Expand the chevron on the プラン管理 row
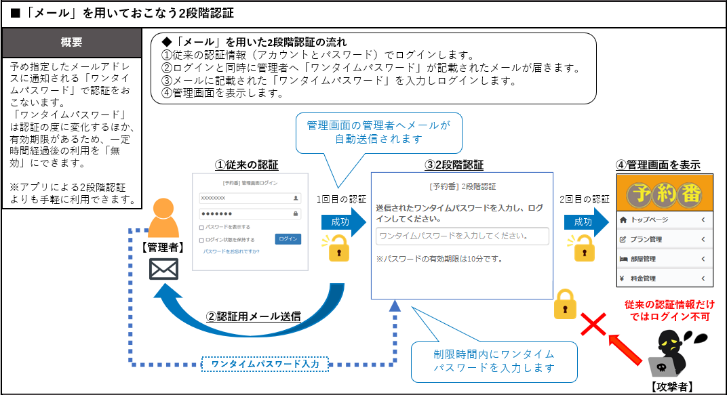 (x=703, y=240)
